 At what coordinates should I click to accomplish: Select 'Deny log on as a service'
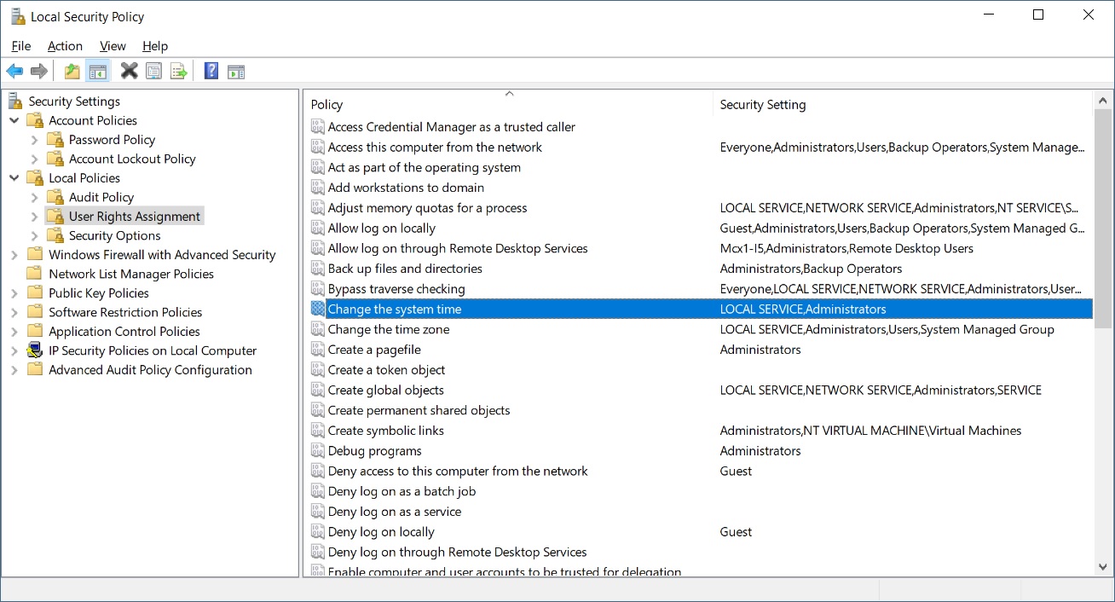[395, 512]
